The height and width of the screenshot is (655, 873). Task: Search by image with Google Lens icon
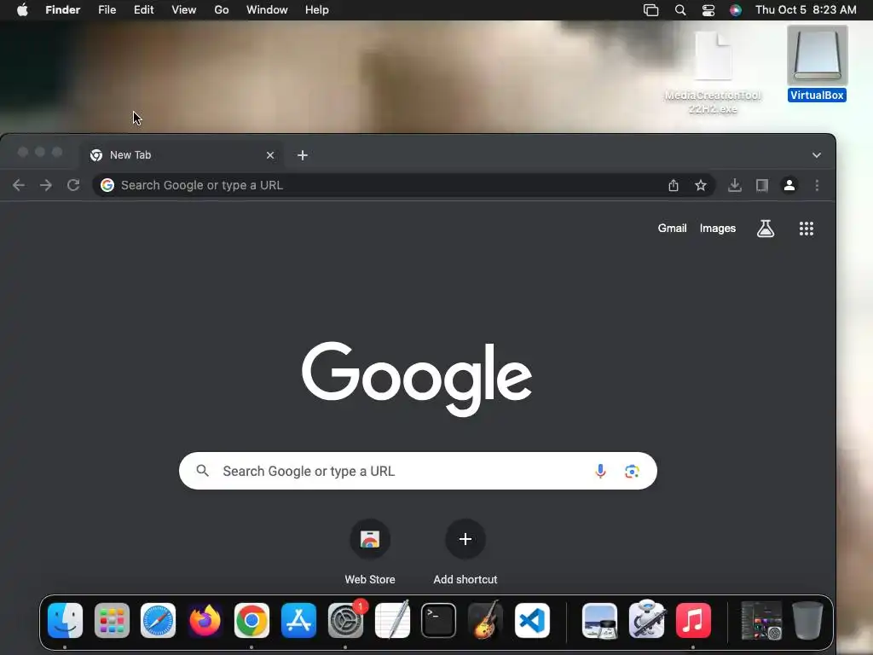pyautogui.click(x=632, y=471)
